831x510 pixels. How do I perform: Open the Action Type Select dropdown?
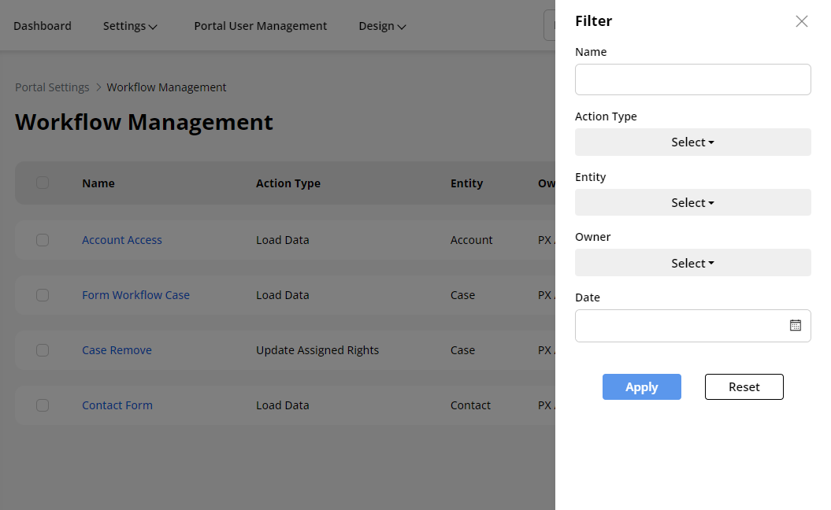692,142
